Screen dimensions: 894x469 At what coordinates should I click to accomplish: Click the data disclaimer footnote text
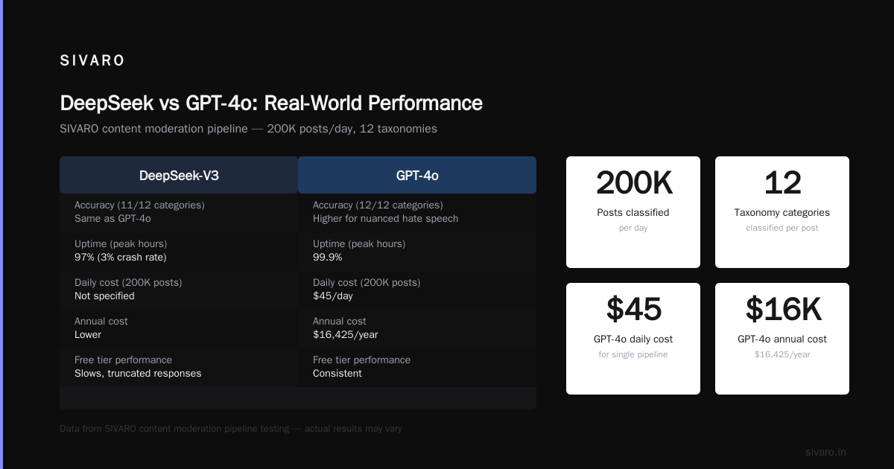(x=231, y=429)
